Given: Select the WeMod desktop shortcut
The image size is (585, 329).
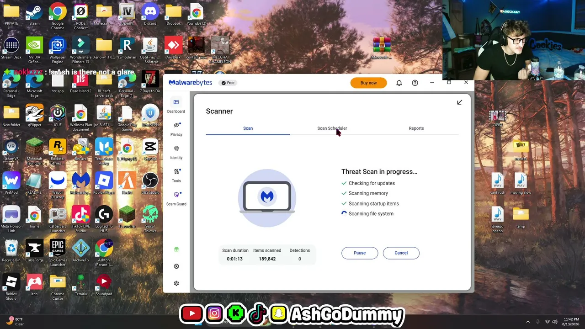Looking at the screenshot, I should coord(11,184).
